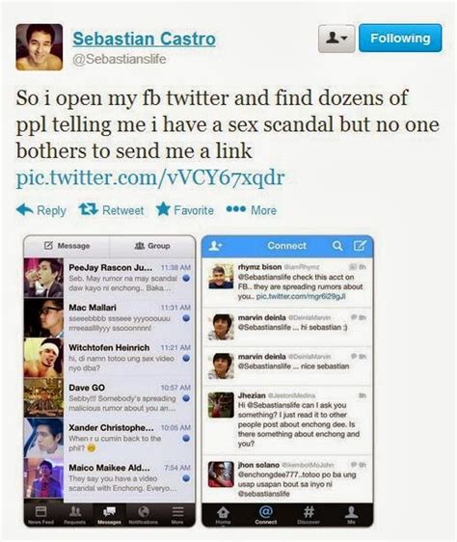Tap the Group button in messages header

coord(152,246)
